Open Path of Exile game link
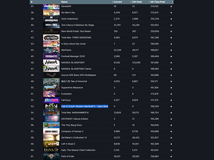 click(67, 156)
